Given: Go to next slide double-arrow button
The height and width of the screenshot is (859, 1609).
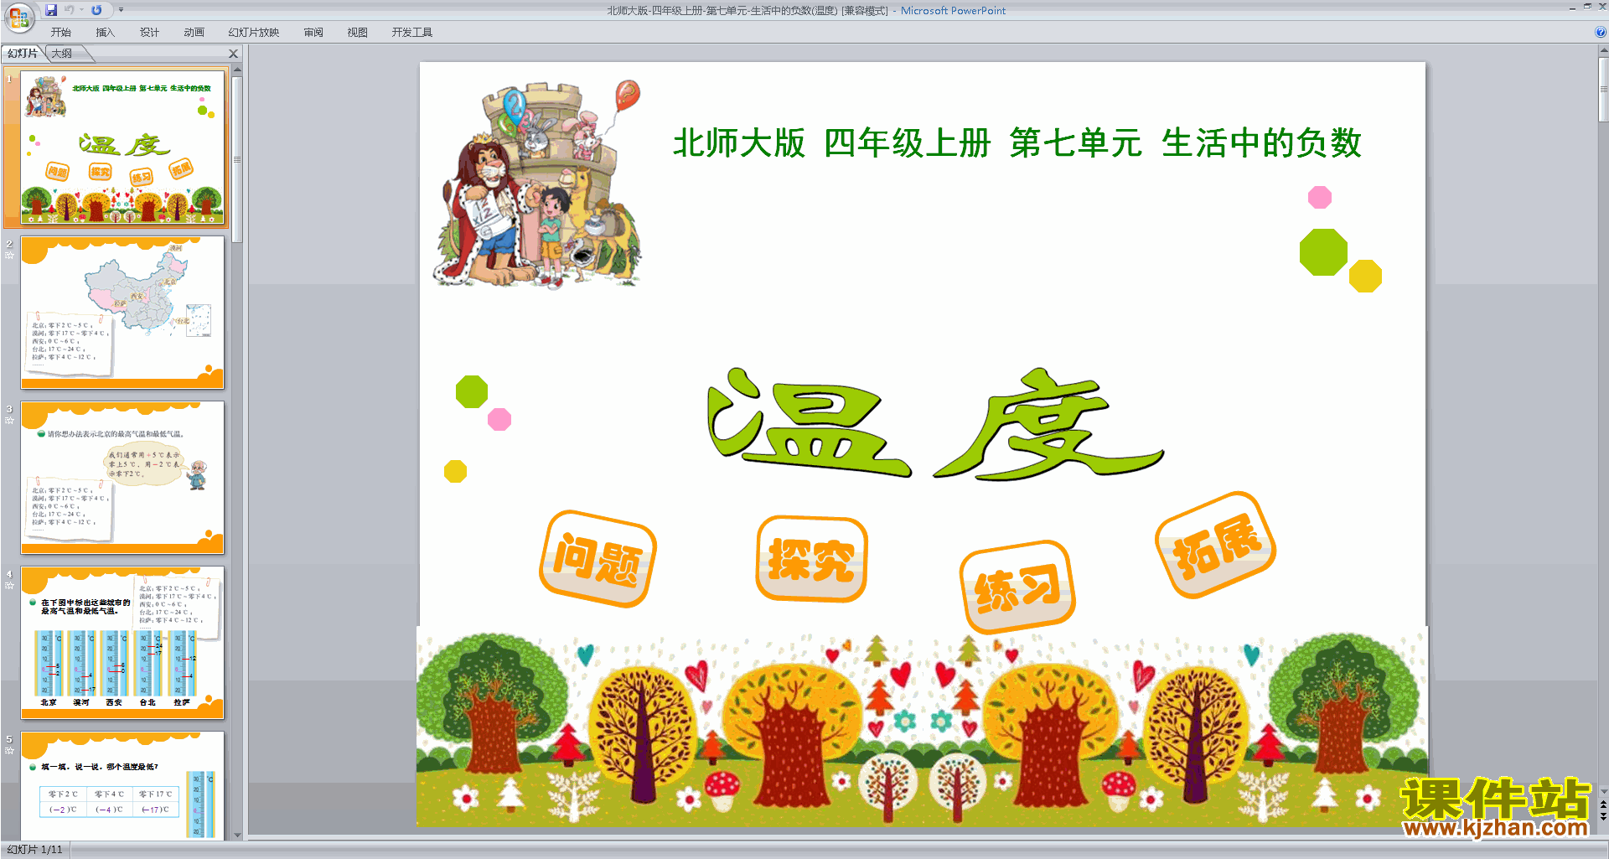Looking at the screenshot, I should click(1603, 817).
